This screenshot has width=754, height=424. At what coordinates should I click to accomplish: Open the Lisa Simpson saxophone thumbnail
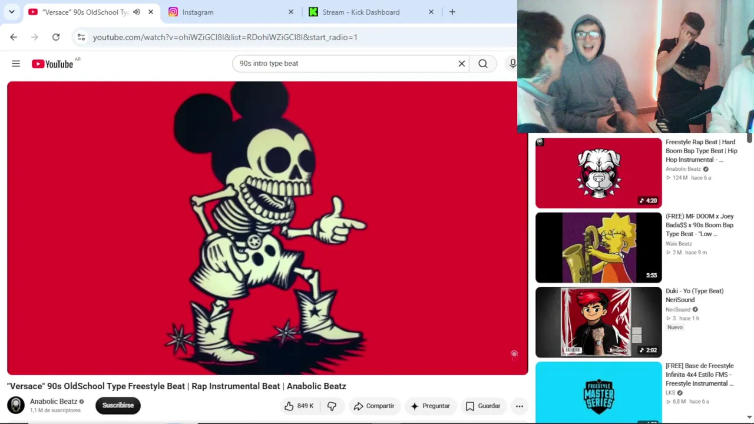(x=598, y=248)
